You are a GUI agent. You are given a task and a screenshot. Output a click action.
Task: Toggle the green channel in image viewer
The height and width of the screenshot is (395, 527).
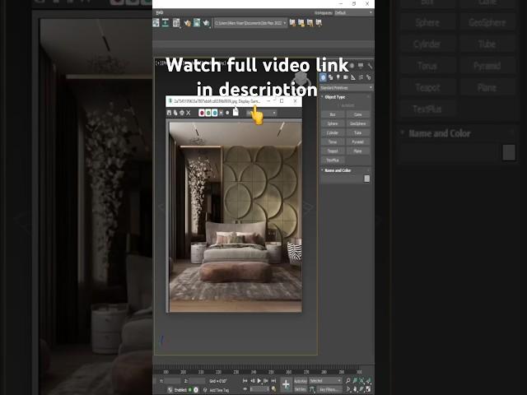point(208,113)
